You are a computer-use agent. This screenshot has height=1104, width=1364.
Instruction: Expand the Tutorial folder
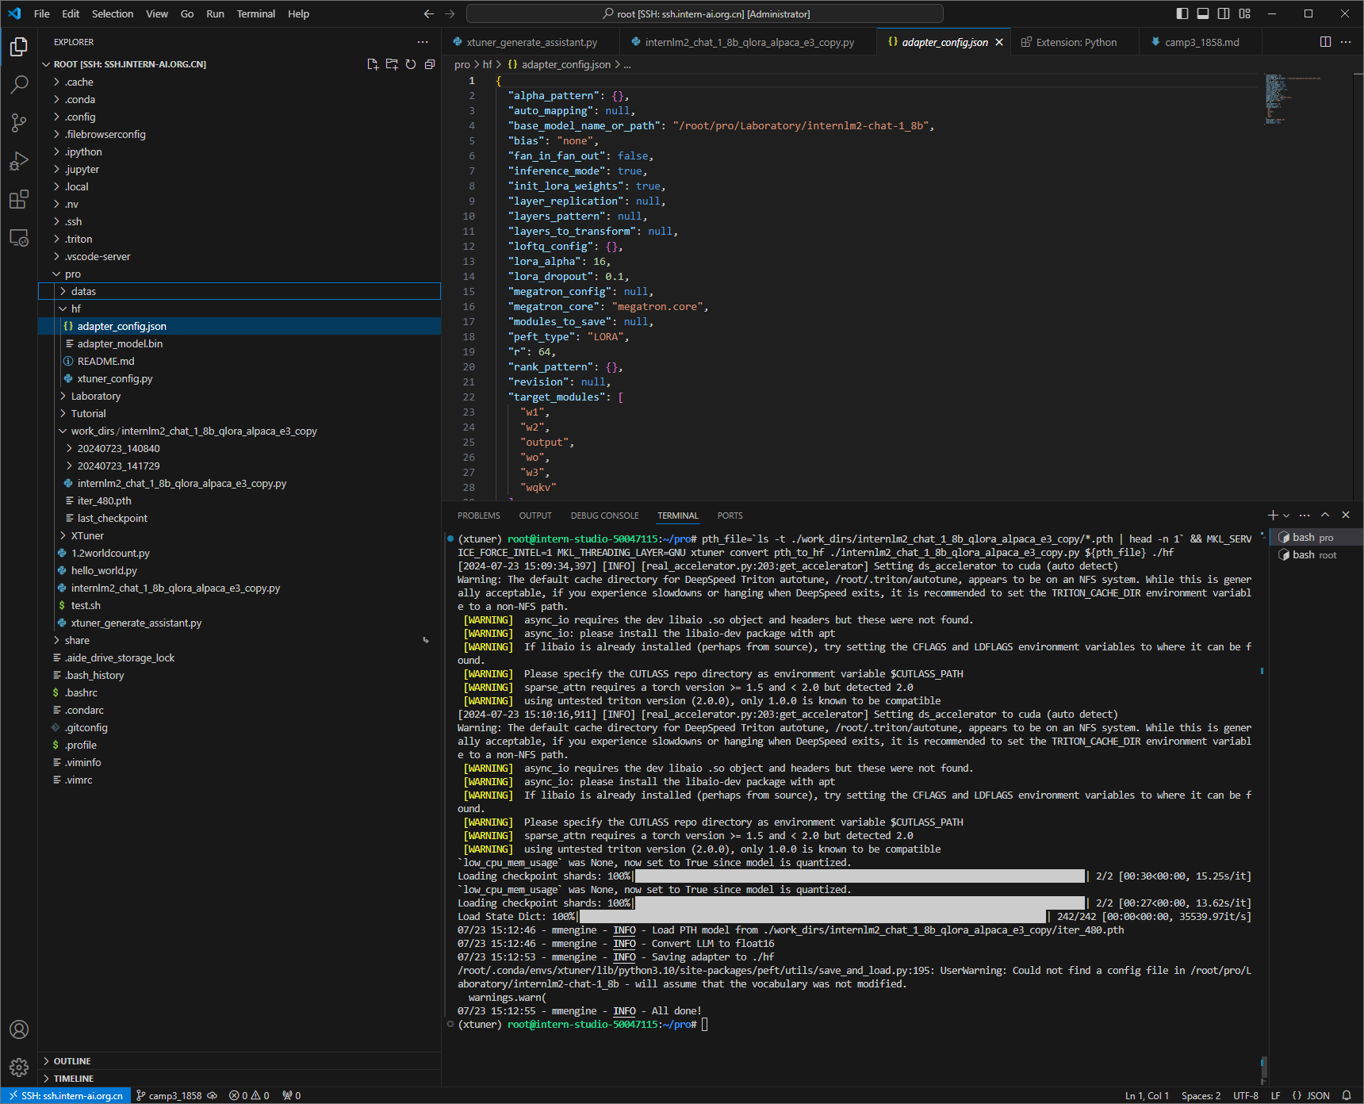point(239,413)
